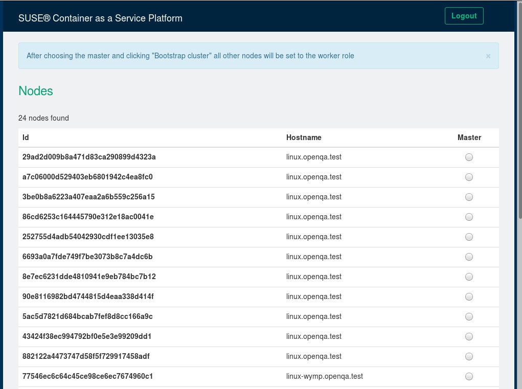Screen dimensions: 522x389
Task: Click hostname linux.openqa.test in row 6693a0a7fde7
Action: tap(314, 257)
